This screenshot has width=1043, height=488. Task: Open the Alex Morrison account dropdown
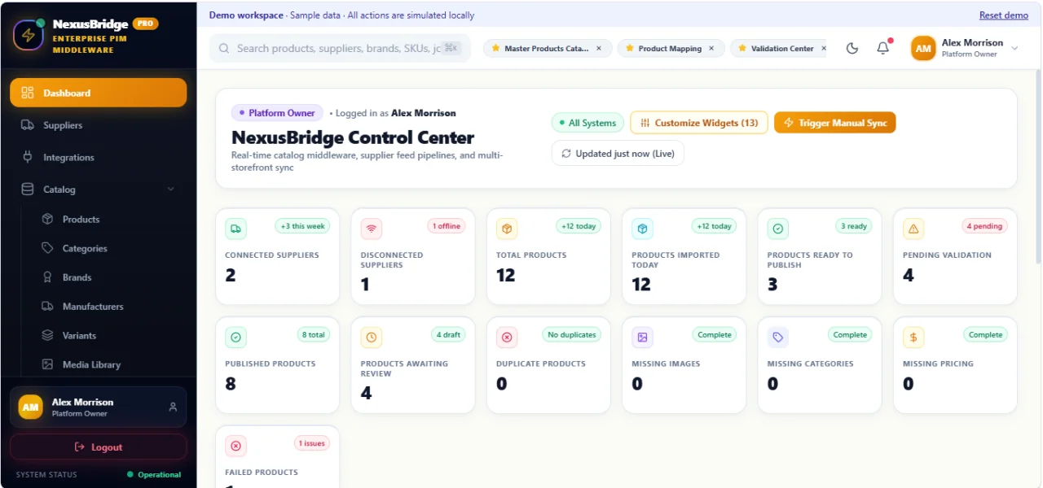(966, 48)
